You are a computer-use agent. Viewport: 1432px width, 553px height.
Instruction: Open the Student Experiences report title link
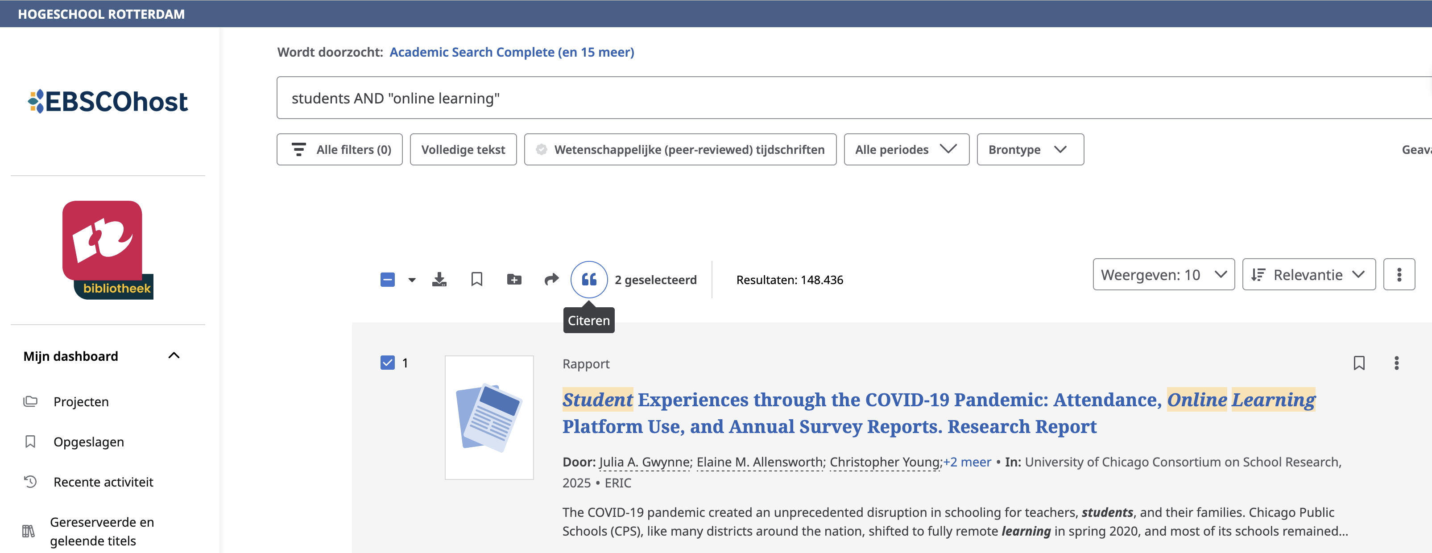[x=938, y=413]
